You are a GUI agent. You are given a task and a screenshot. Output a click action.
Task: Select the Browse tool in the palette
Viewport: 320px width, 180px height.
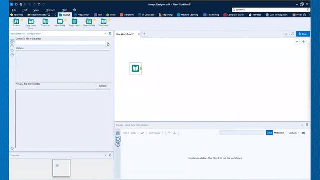(x=16, y=22)
